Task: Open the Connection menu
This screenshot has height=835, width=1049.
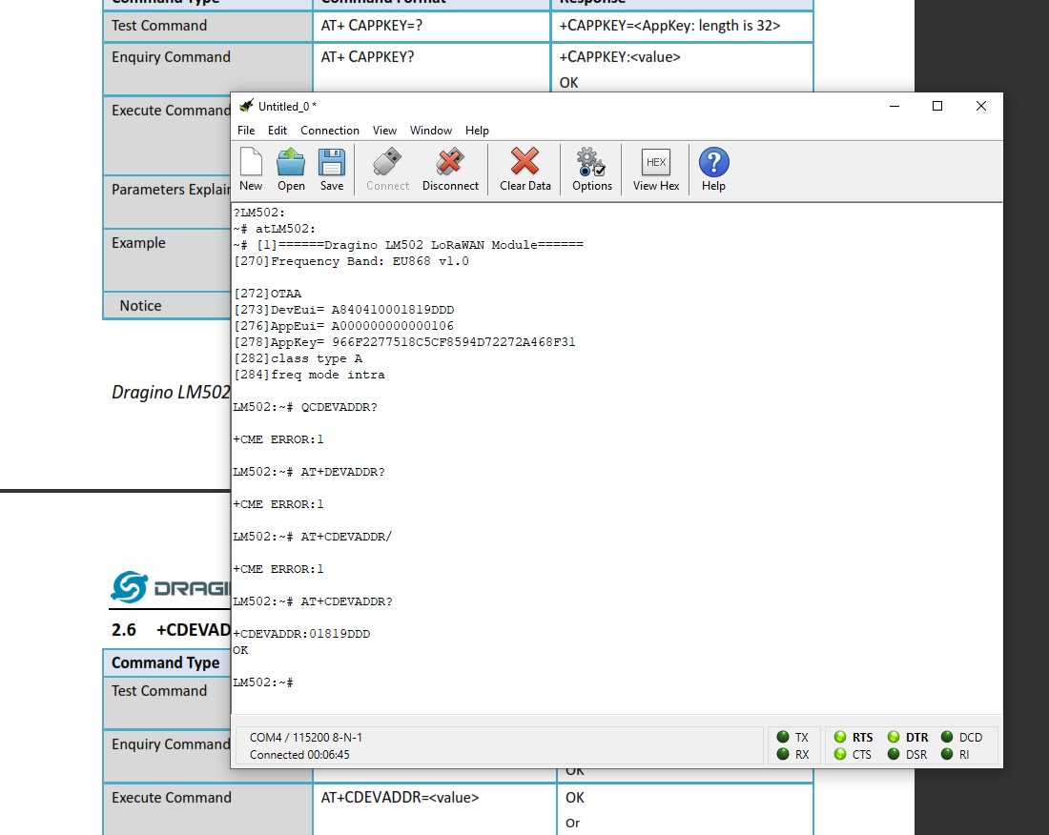Action: coord(330,131)
